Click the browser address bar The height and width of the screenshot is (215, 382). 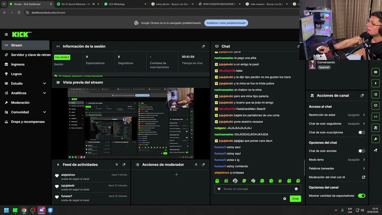pos(161,13)
